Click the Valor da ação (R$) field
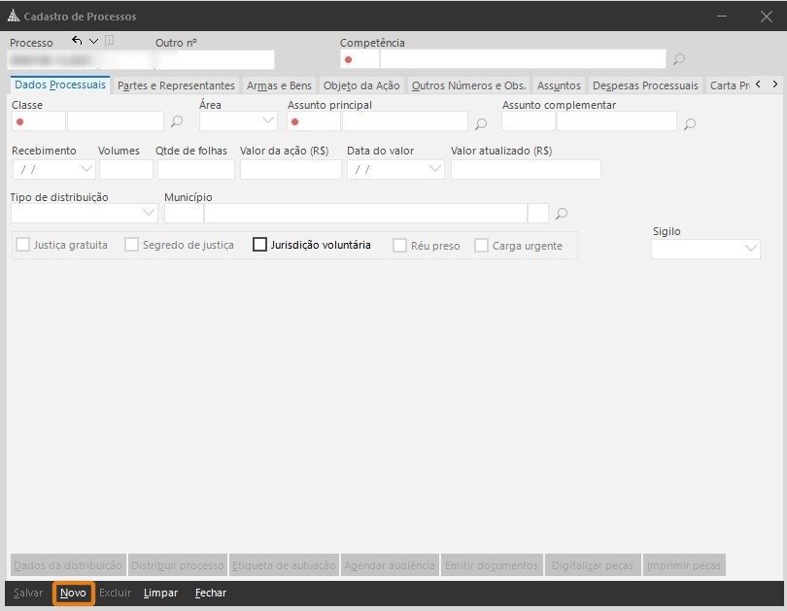Viewport: 787px width, 611px height. pyautogui.click(x=291, y=169)
